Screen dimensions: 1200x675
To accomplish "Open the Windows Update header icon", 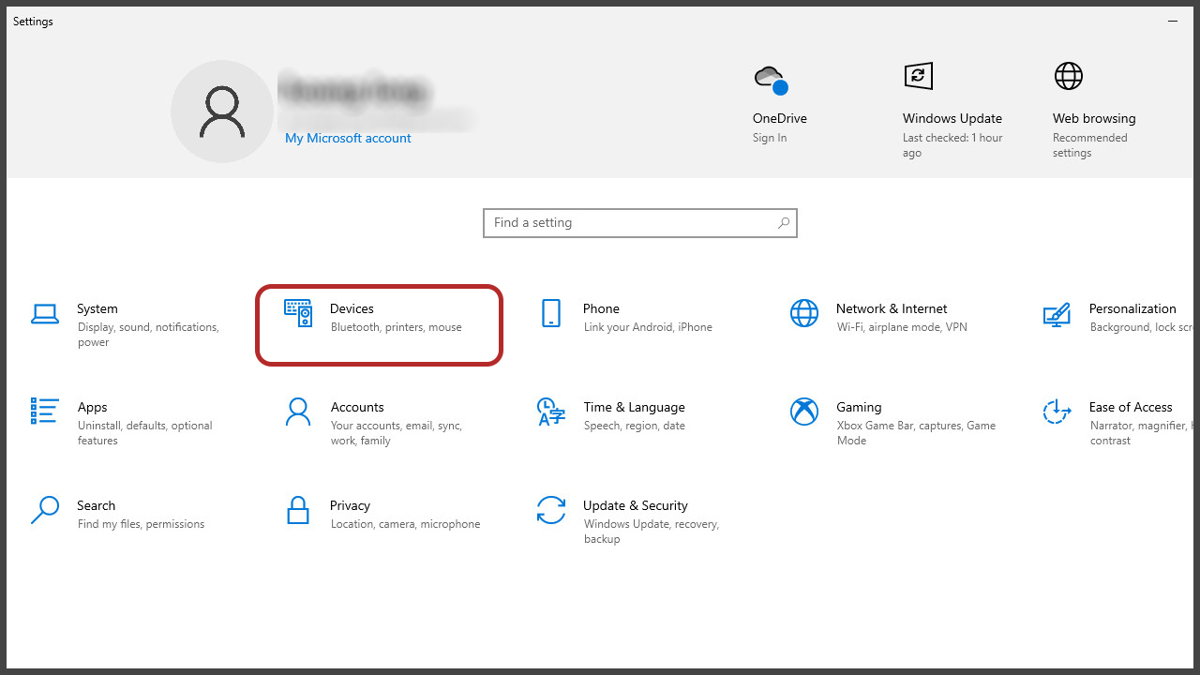I will (x=918, y=76).
